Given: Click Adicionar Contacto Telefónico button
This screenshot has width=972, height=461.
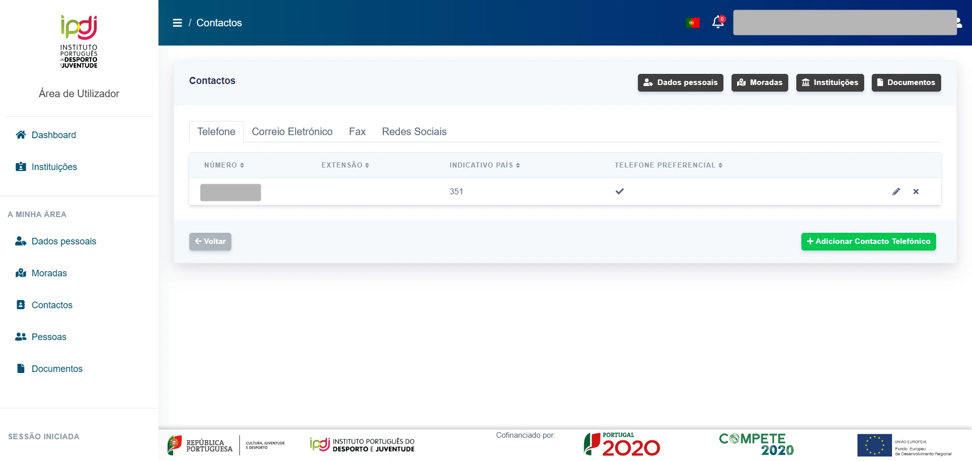Looking at the screenshot, I should click(868, 241).
